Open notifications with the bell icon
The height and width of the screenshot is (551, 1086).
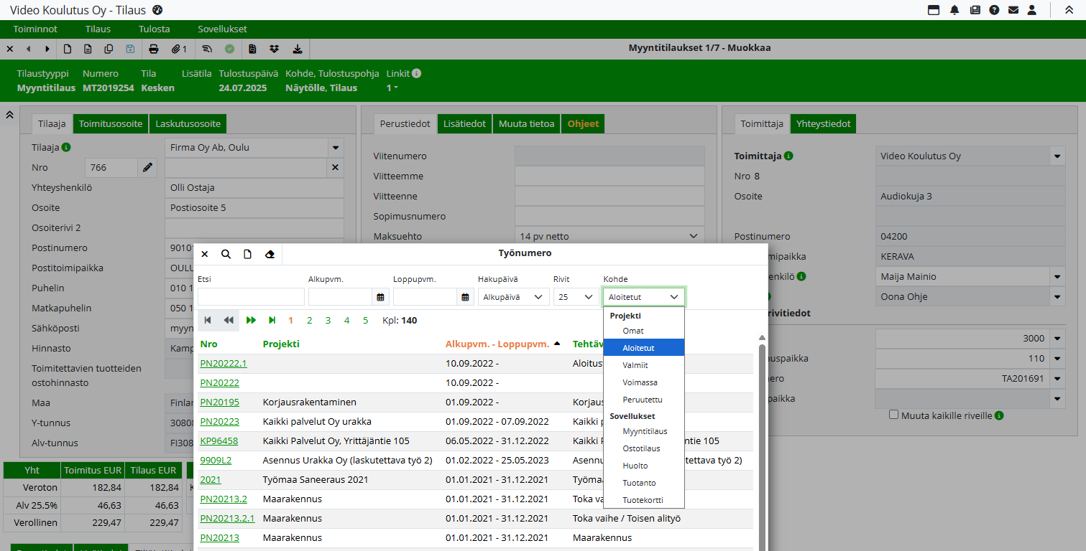tap(954, 10)
